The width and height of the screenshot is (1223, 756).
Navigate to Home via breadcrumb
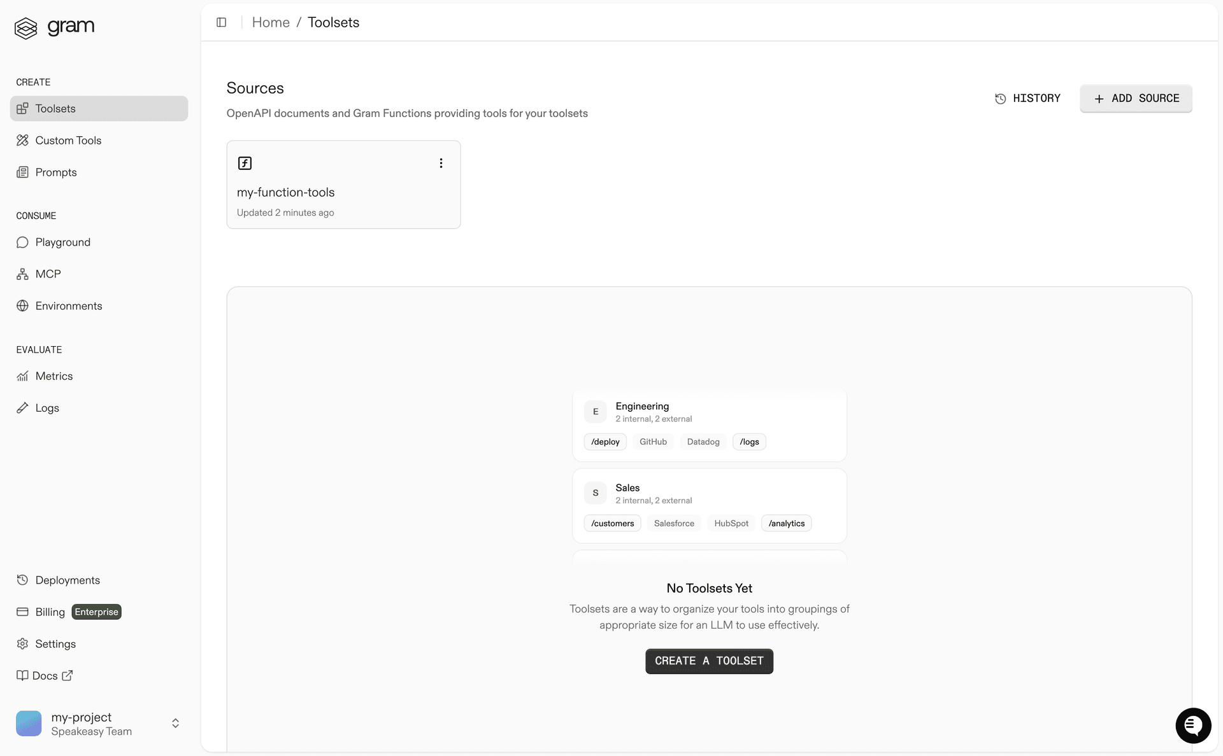[x=271, y=22]
